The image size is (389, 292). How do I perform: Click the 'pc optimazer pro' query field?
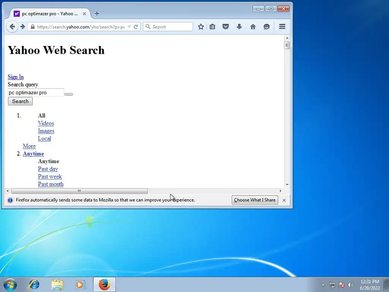tap(36, 92)
